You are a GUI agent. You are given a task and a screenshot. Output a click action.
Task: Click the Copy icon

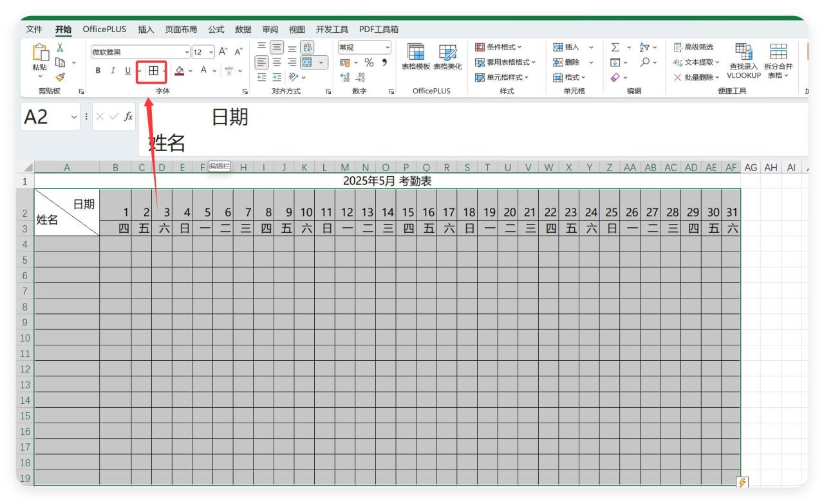pos(61,62)
